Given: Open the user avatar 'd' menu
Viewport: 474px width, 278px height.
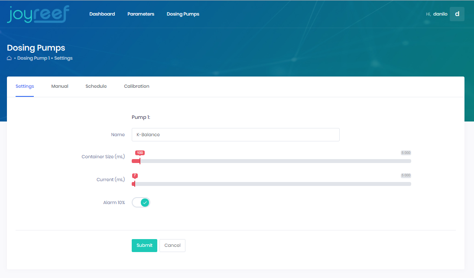Looking at the screenshot, I should pos(457,14).
